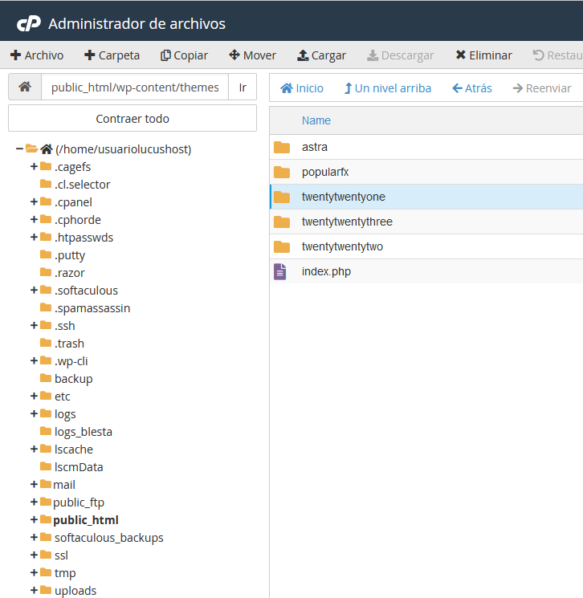Navigate back with Atrás
Screen dimensions: 583x598
(x=472, y=88)
